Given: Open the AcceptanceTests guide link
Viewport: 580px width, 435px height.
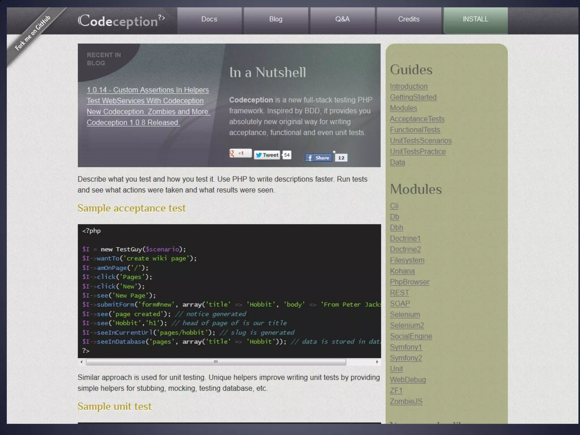Looking at the screenshot, I should coord(417,119).
